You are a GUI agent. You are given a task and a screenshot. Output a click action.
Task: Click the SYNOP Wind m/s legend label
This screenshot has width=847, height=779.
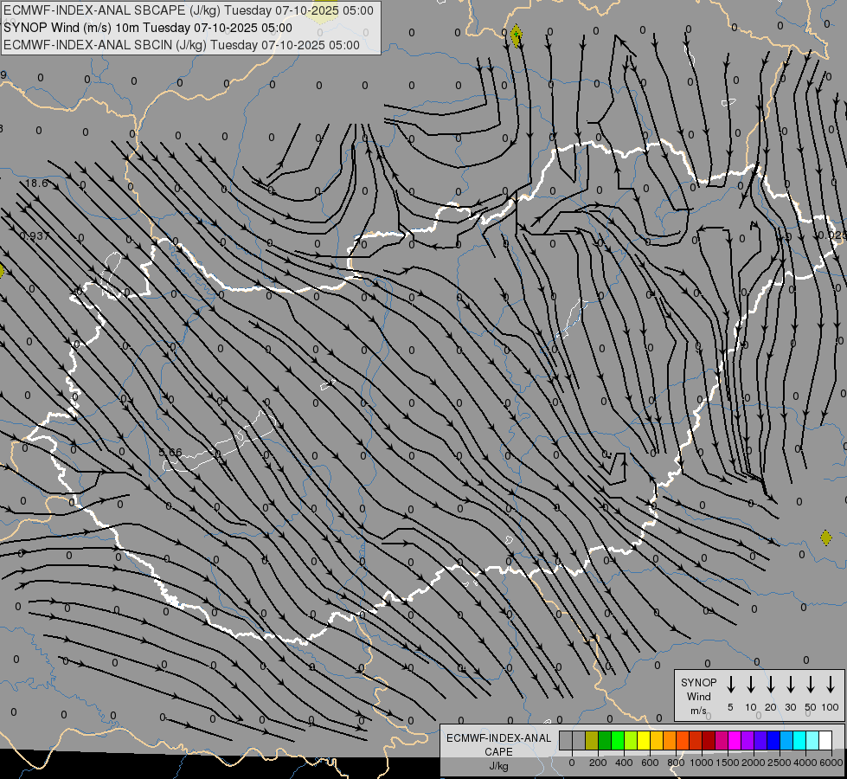point(698,696)
